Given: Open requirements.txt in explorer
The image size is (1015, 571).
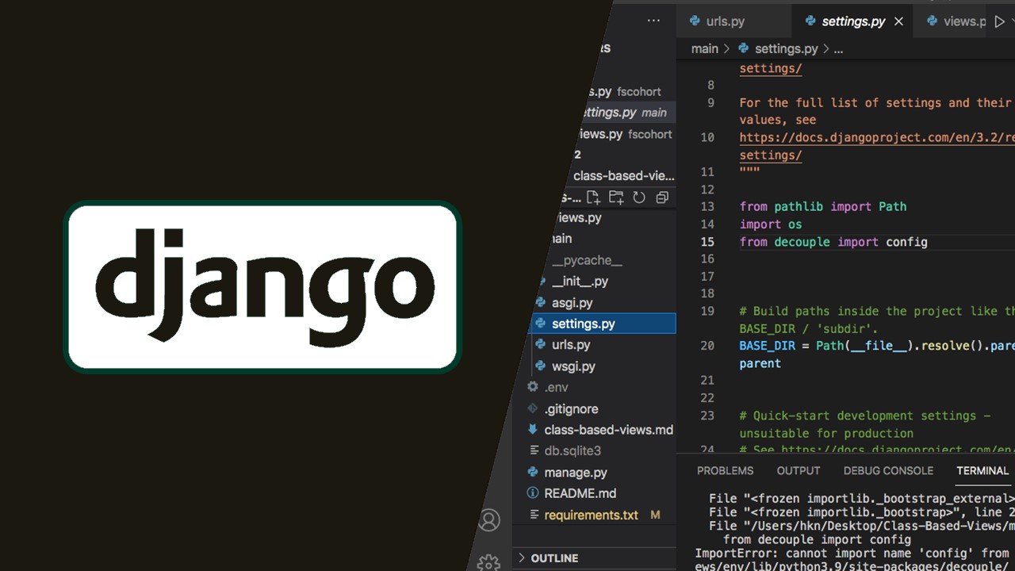Looking at the screenshot, I should 591,515.
